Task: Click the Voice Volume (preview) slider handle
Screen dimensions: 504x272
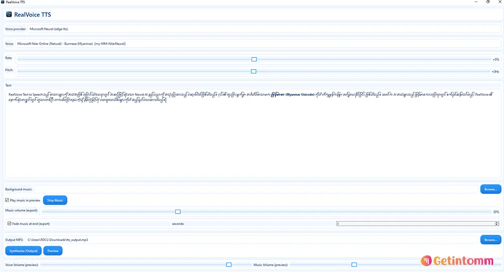Action: coord(228,265)
